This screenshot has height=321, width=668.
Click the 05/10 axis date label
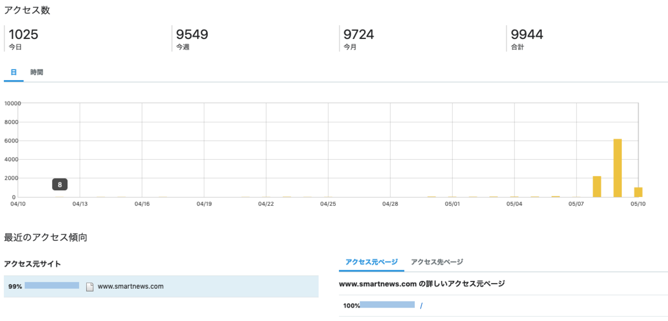pyautogui.click(x=637, y=204)
